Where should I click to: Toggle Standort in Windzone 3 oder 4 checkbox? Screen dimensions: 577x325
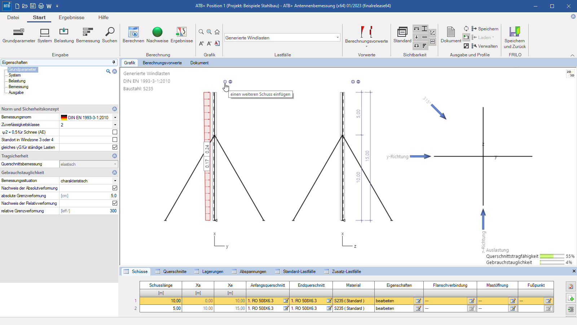point(115,140)
